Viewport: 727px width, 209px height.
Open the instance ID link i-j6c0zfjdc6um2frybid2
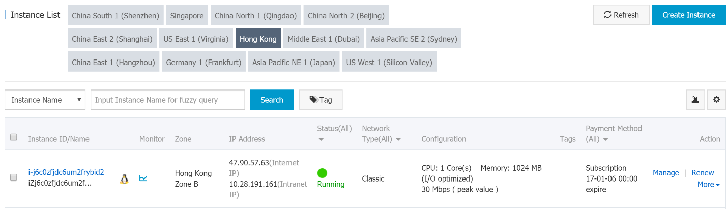[x=66, y=172]
